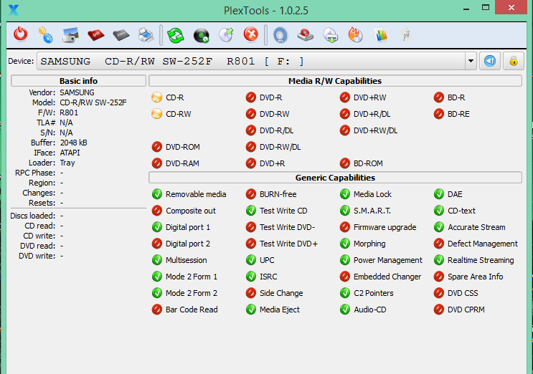Click the BD-R unsupported status icon
The image size is (533, 374).
tap(438, 97)
